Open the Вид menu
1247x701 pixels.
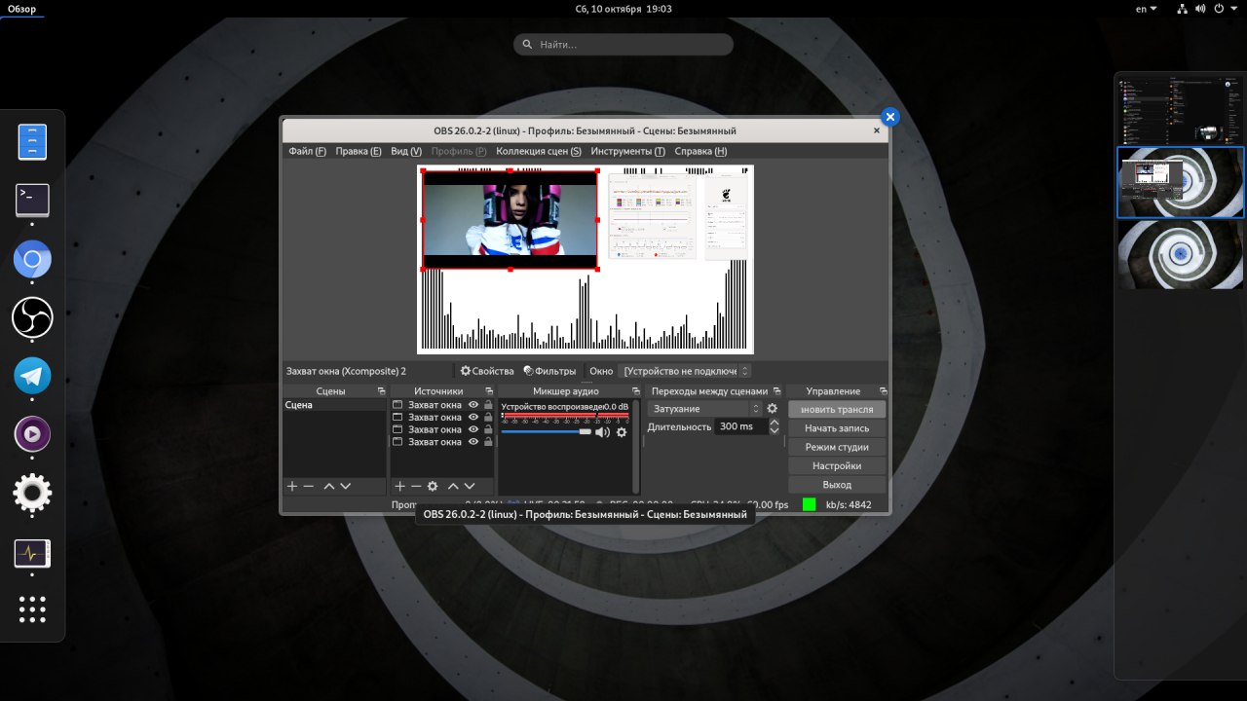(406, 151)
